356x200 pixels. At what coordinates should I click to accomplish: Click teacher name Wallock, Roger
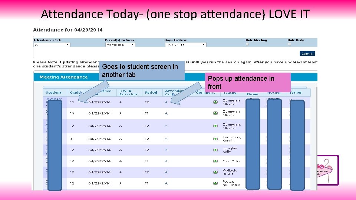click(230, 172)
